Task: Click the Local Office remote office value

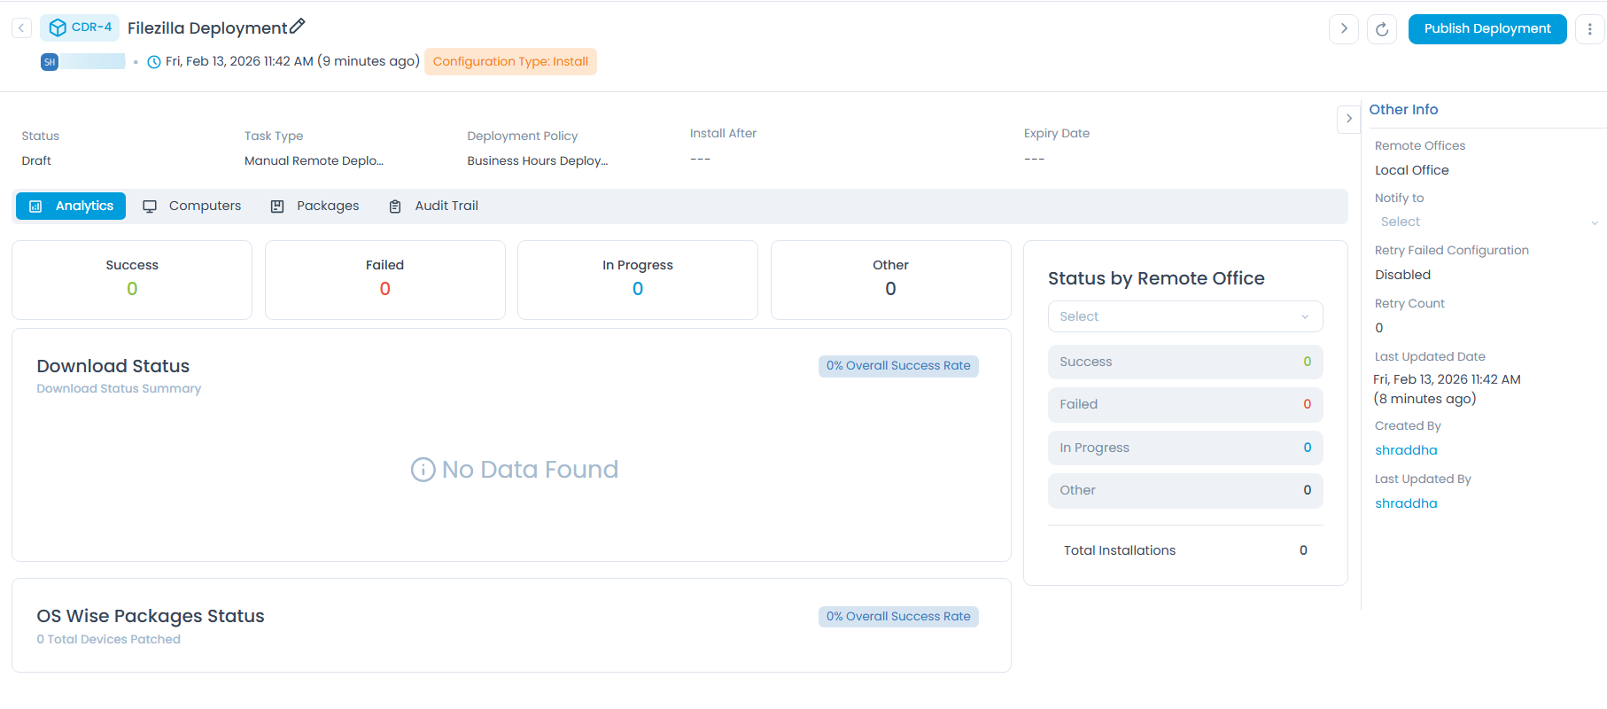Action: coord(1412,170)
